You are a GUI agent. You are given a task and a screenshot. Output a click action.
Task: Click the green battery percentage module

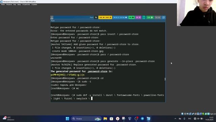(150, 17)
